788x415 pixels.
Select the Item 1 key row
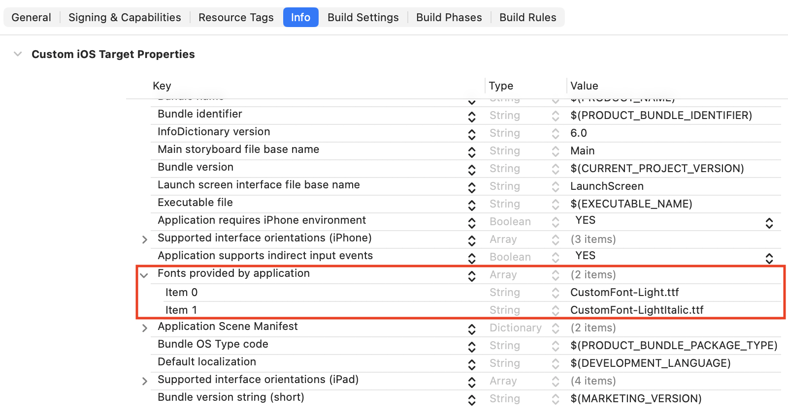(x=181, y=310)
